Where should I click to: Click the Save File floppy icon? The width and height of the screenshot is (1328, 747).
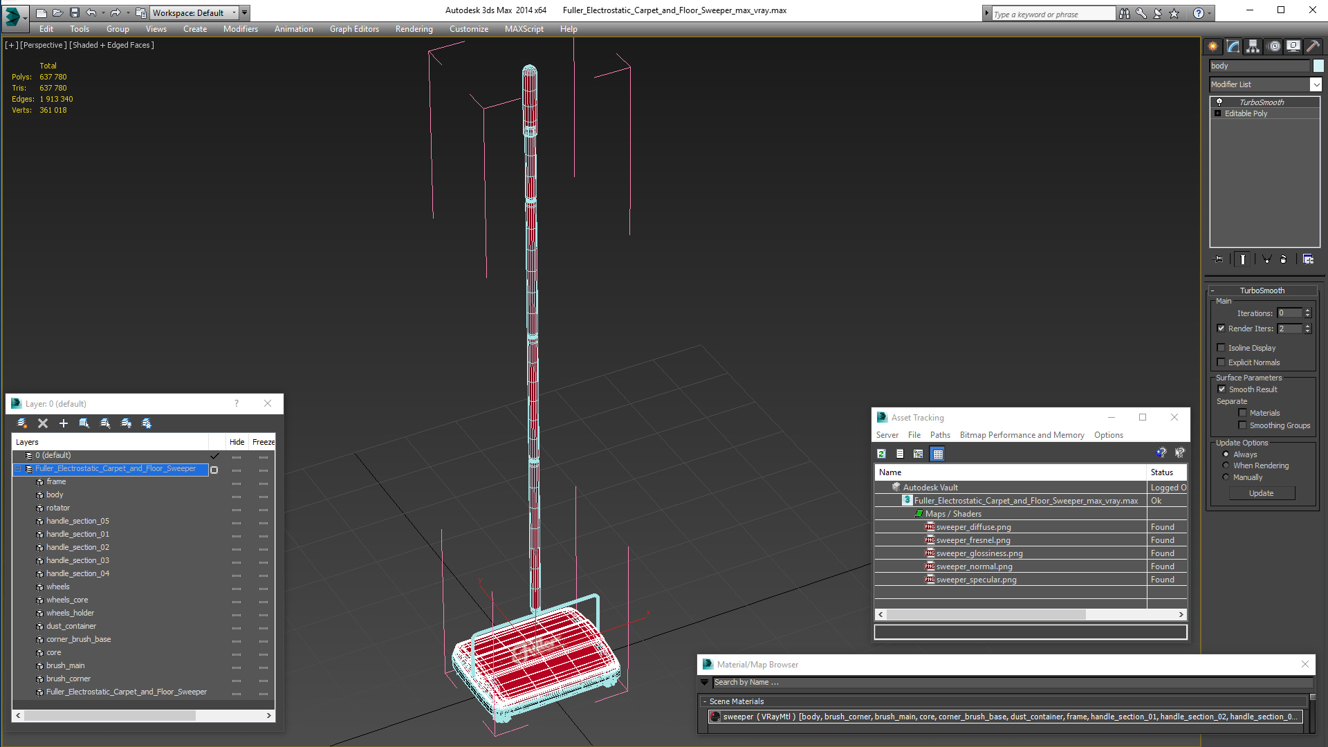[75, 12]
